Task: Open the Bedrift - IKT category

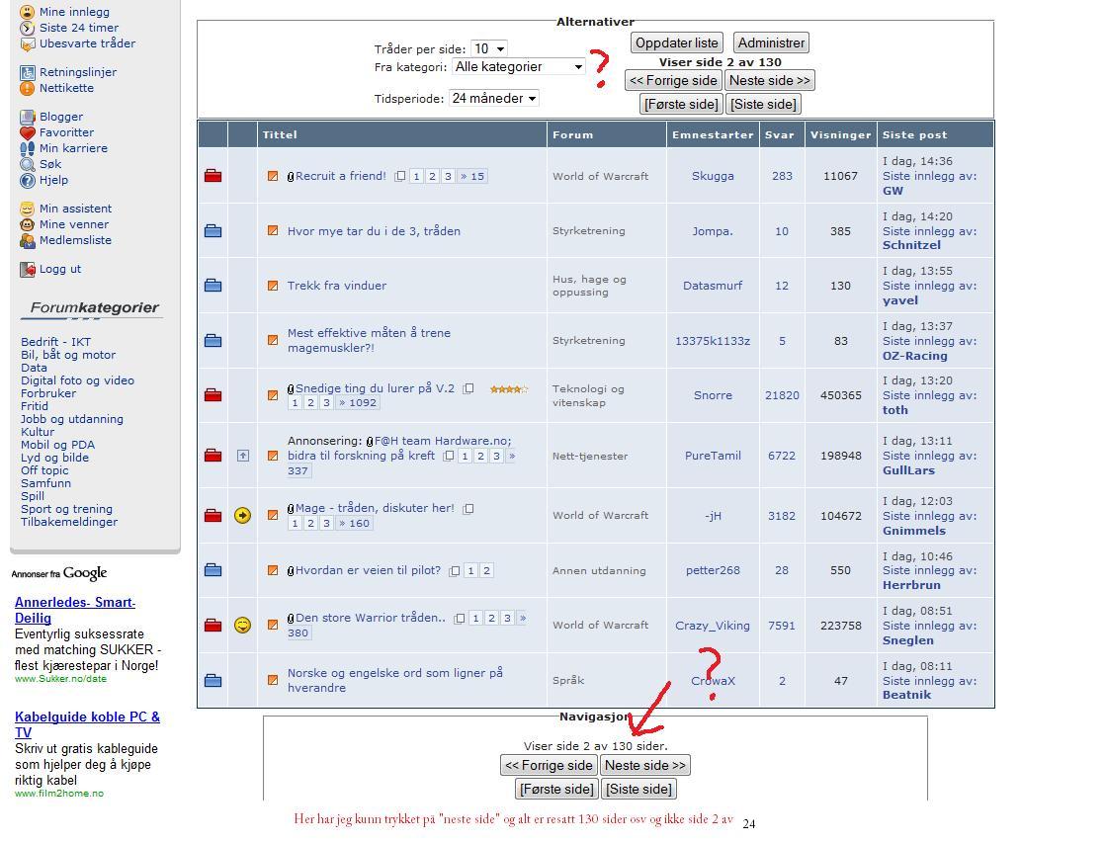Action: [x=55, y=342]
